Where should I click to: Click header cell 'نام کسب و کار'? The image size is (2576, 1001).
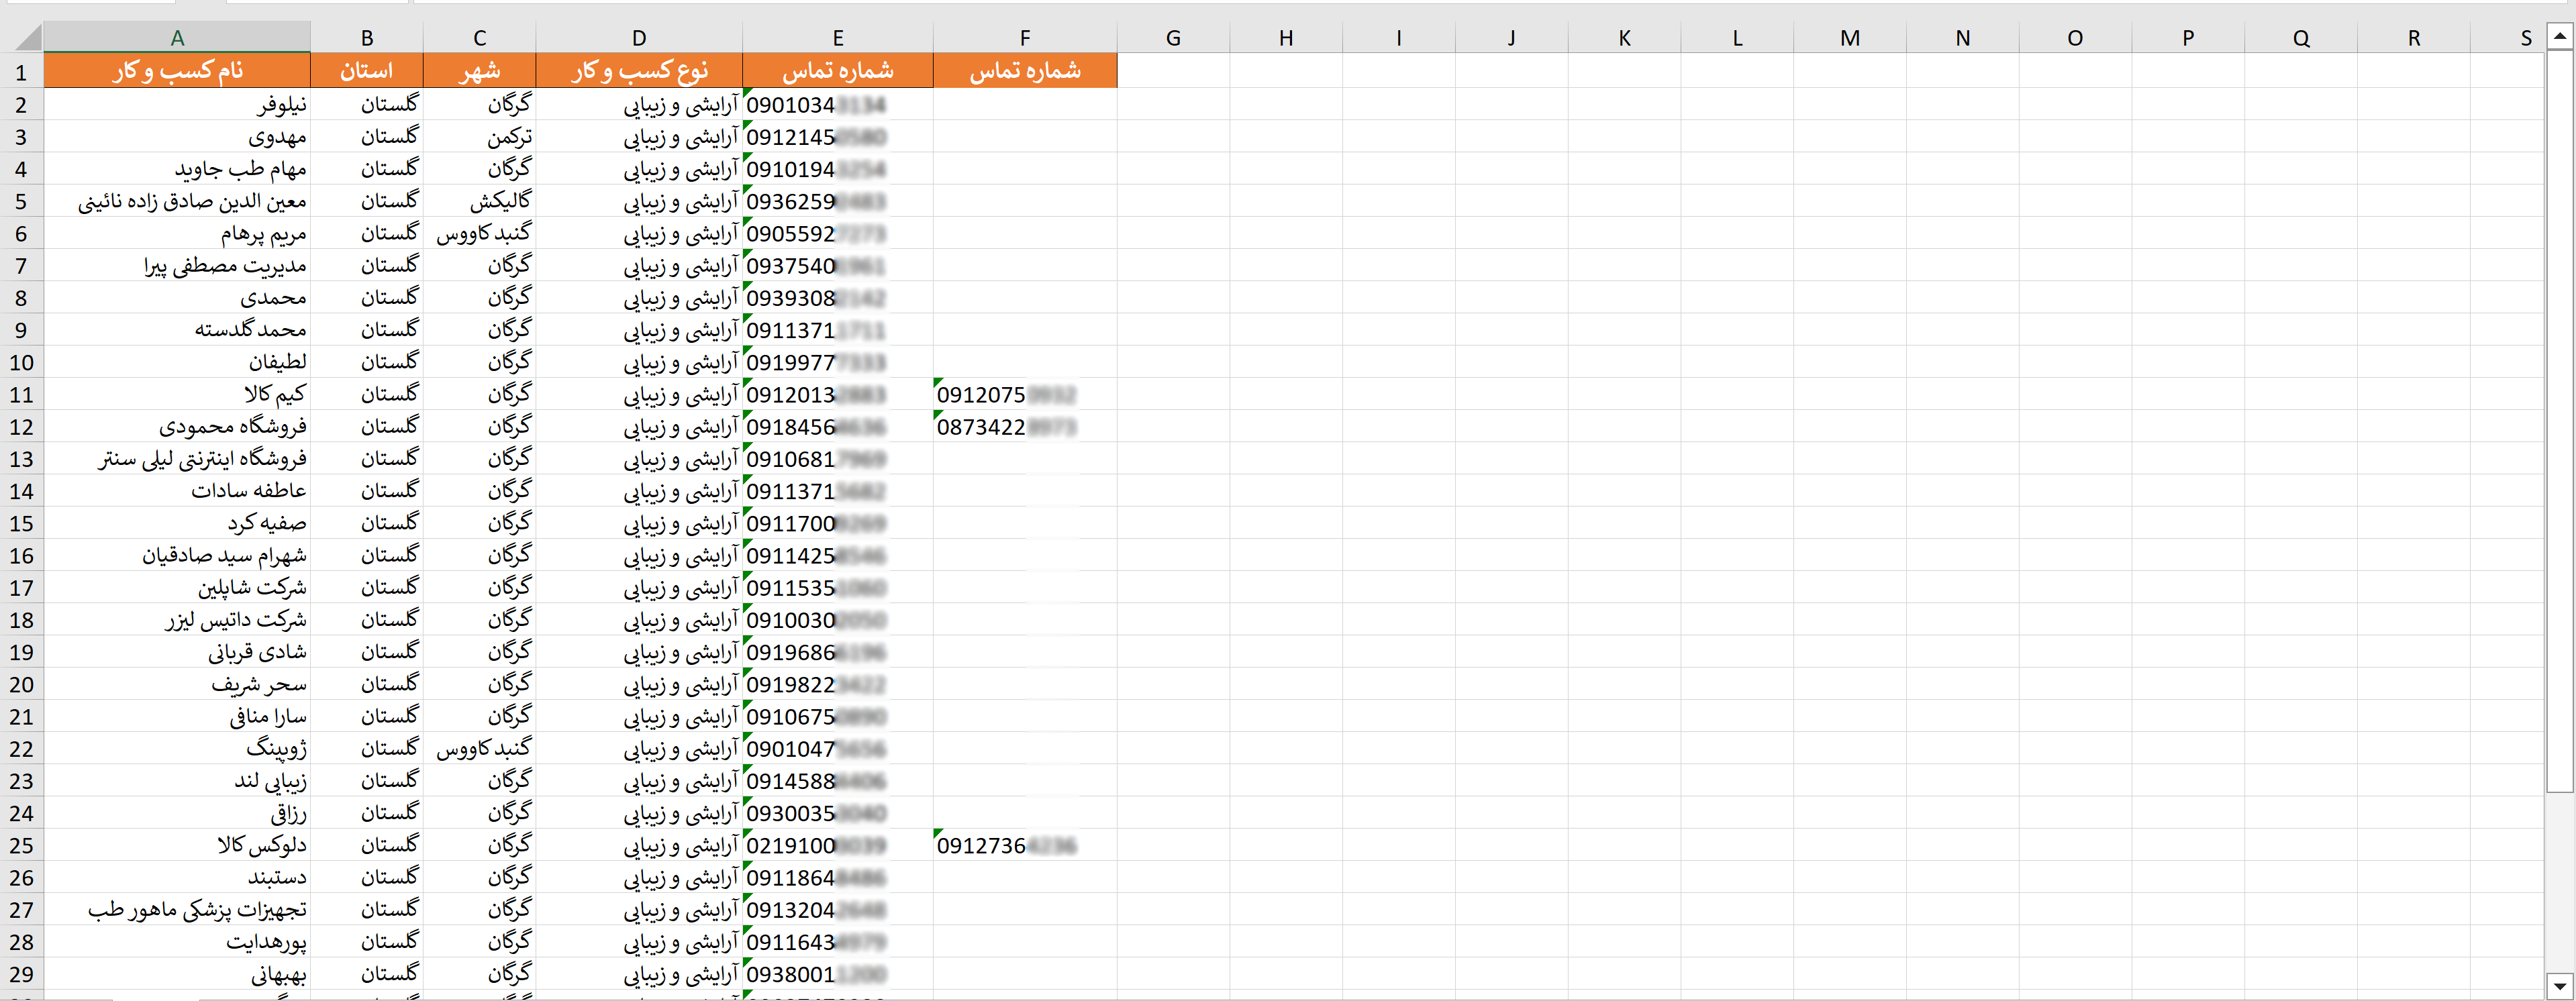click(177, 71)
